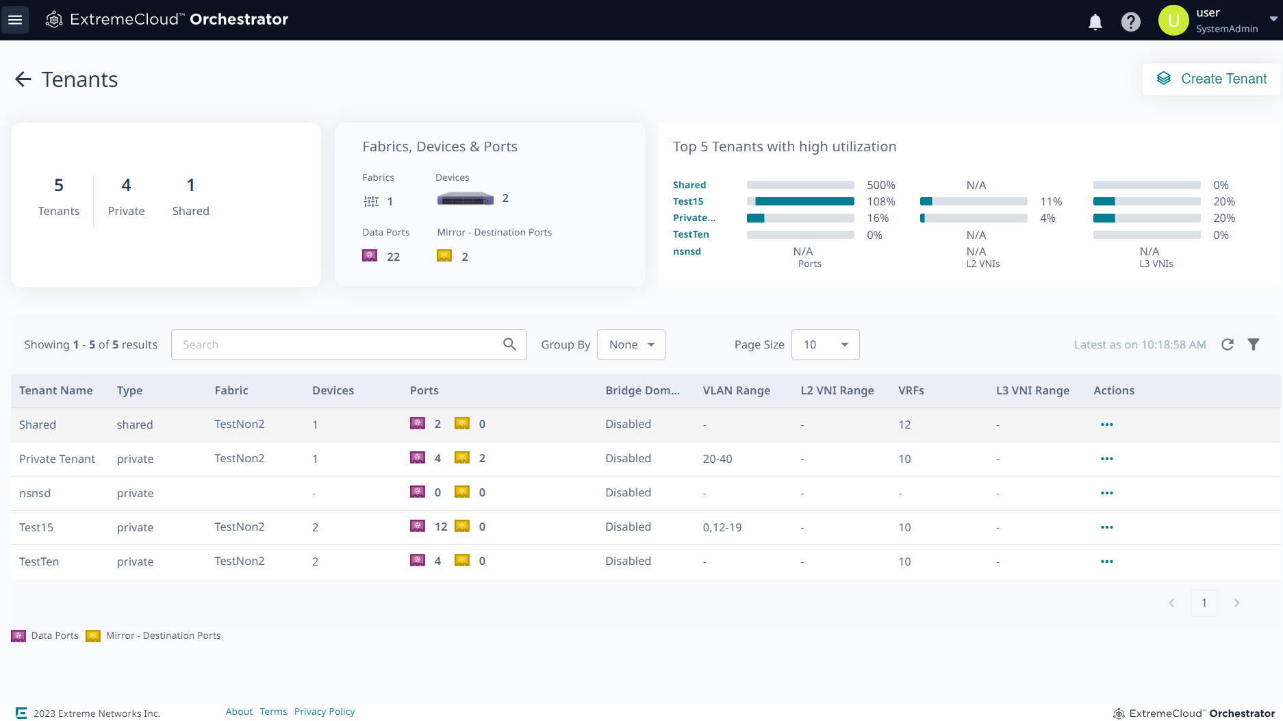Open the help question mark icon
1283x721 pixels.
pos(1130,22)
